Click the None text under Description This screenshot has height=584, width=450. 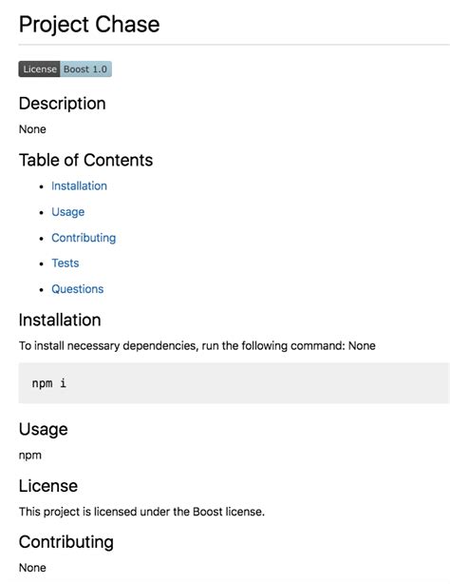click(32, 129)
